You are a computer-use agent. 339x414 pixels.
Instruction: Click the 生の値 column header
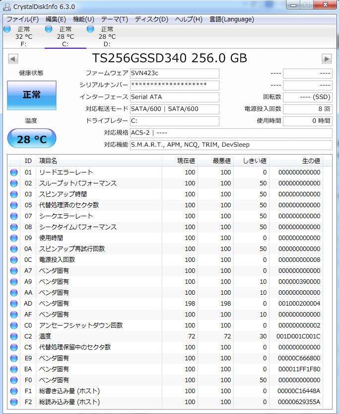pos(296,161)
